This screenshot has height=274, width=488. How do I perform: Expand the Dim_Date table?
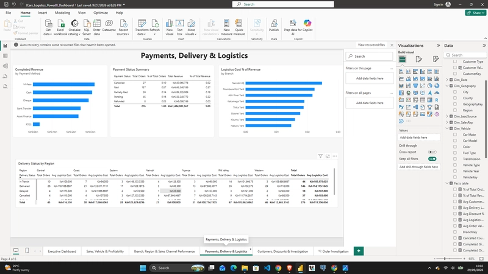[x=447, y=80]
